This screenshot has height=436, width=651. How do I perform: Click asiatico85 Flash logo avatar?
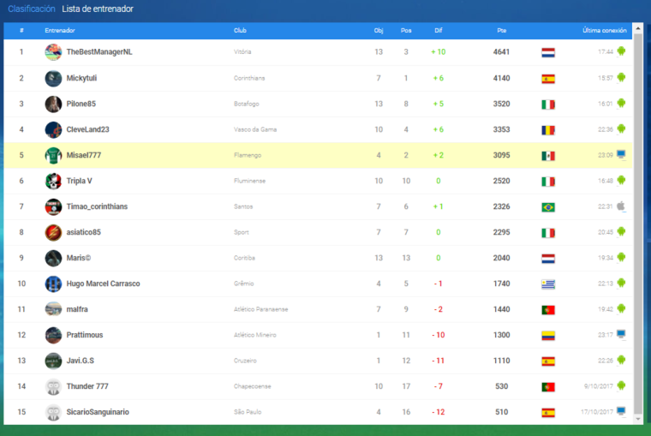pos(53,232)
